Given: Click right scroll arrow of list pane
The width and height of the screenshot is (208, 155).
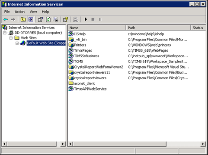Looking at the screenshot, I should 203,144.
